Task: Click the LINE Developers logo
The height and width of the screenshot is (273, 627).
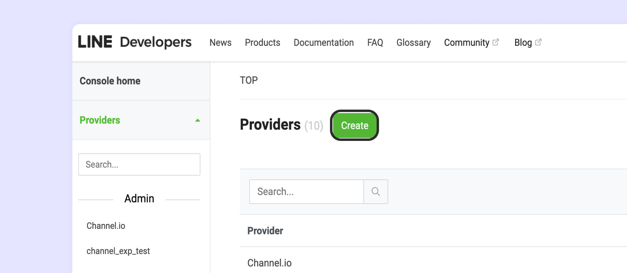Action: click(135, 42)
